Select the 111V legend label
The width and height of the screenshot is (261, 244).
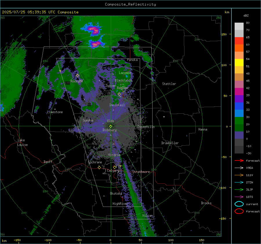click(x=249, y=175)
